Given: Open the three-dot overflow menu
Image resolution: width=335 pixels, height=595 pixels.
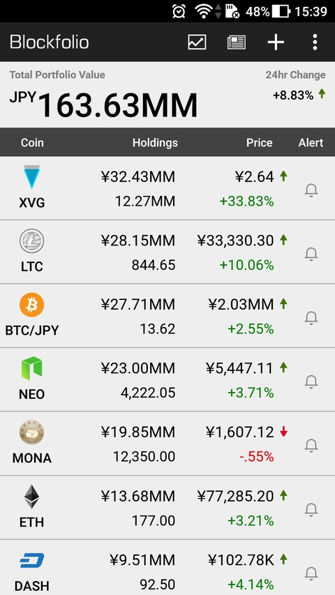Looking at the screenshot, I should tap(315, 42).
